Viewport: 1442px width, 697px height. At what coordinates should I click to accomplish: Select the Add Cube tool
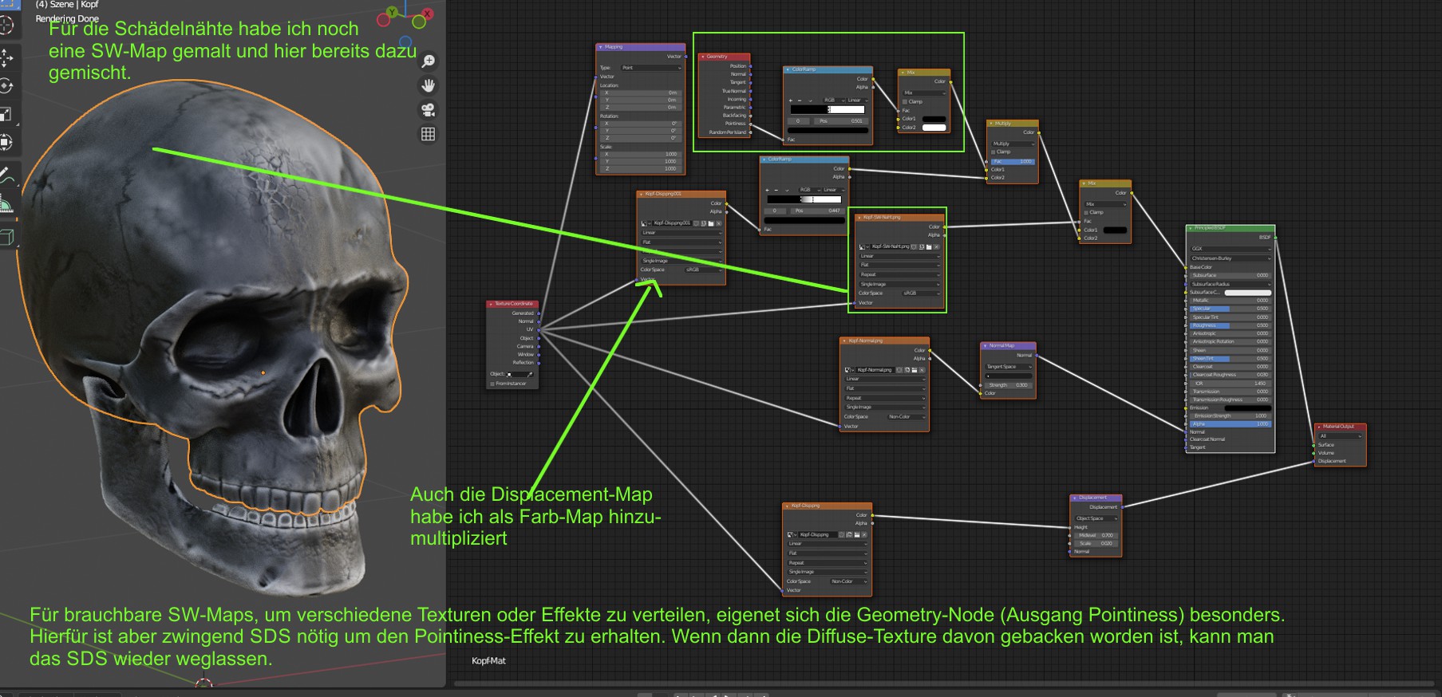(6, 237)
